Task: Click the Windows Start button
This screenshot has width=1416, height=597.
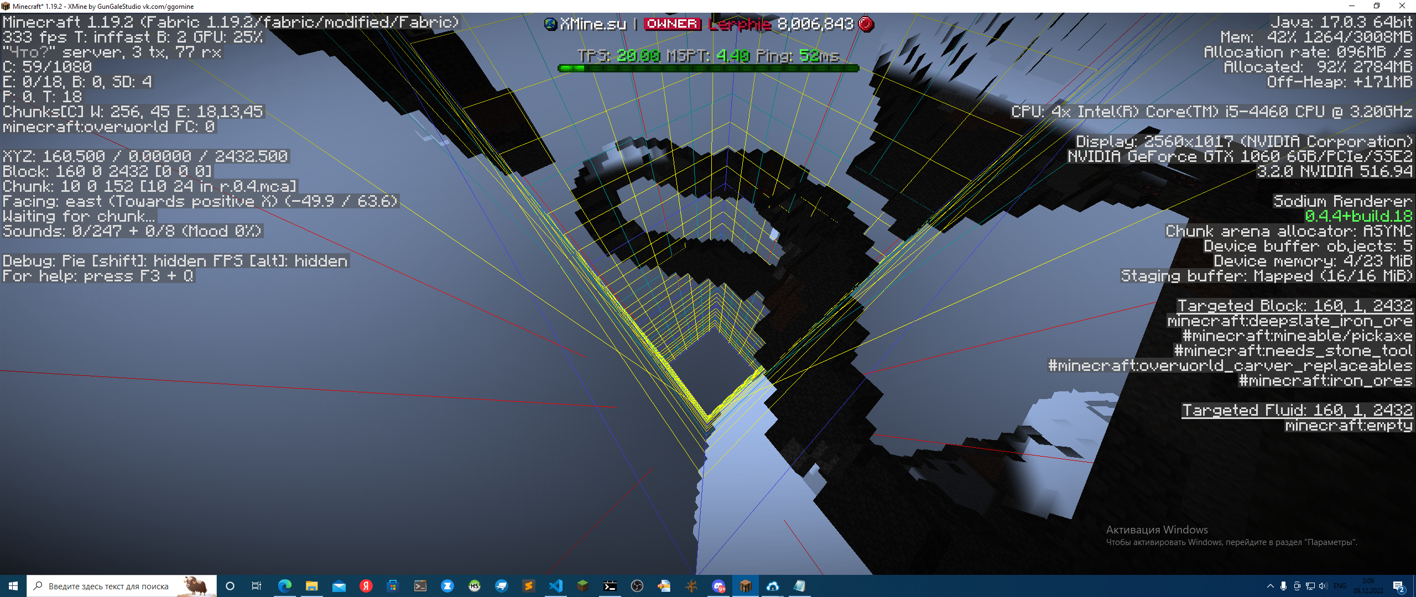Action: (13, 586)
